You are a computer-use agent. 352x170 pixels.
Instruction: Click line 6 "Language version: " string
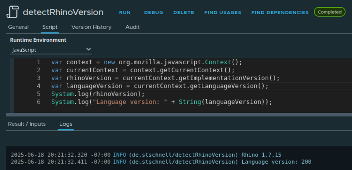point(130,102)
